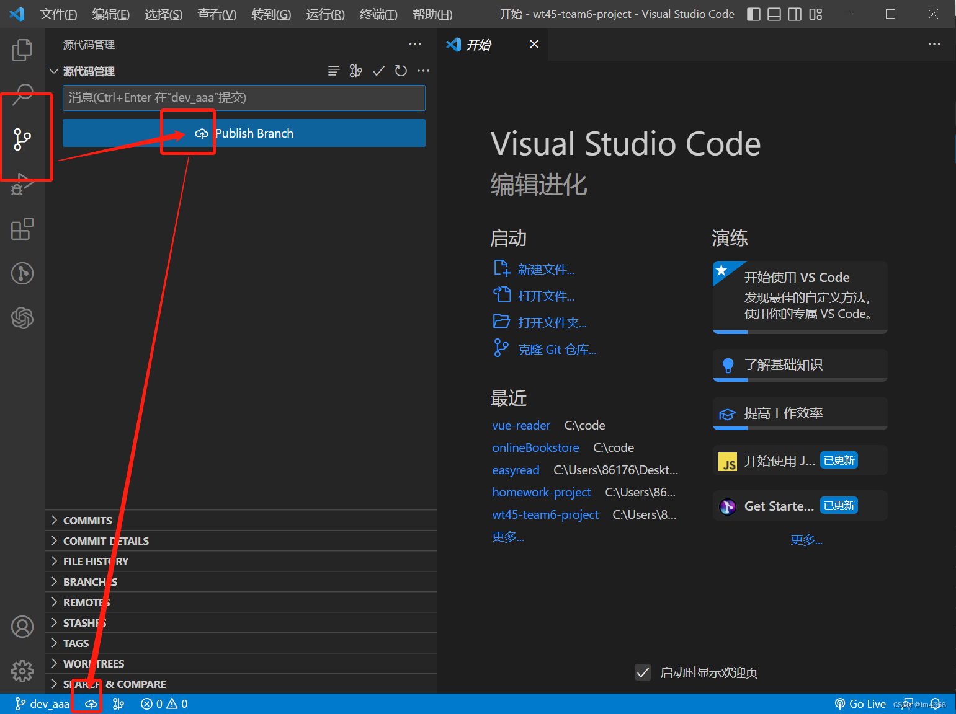Toggle panel layout icon in title bar
Screen dimensions: 956x714
[774, 14]
